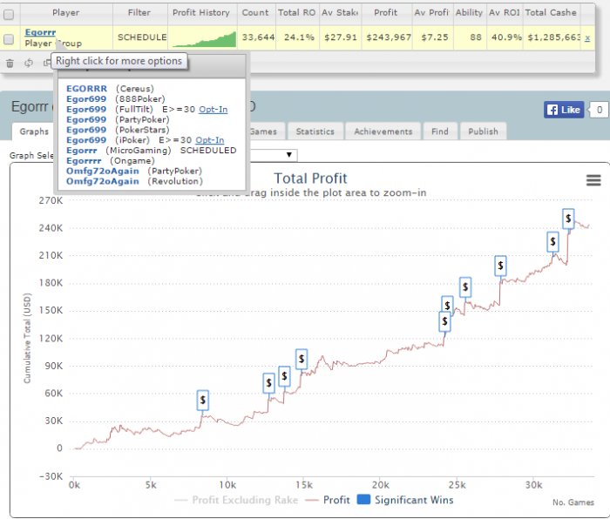
Task: Click the SCHEDULE filter cell
Action: pos(142,37)
